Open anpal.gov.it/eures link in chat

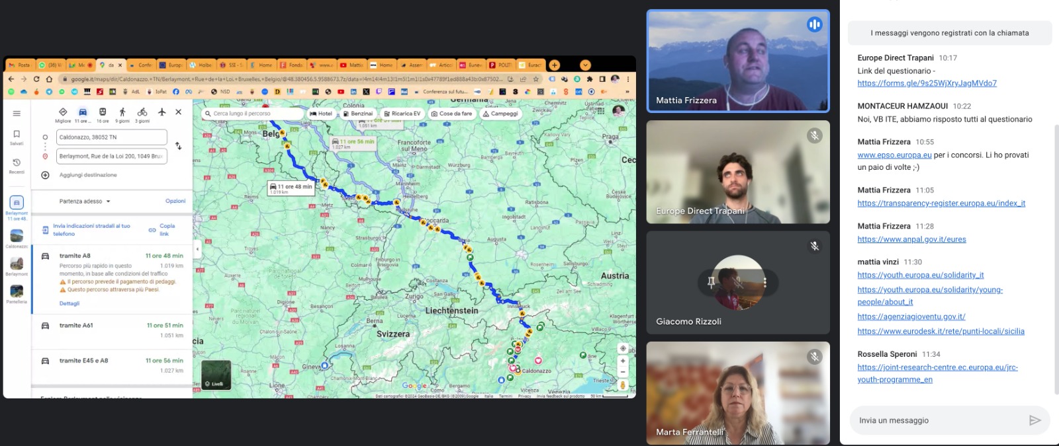(911, 240)
